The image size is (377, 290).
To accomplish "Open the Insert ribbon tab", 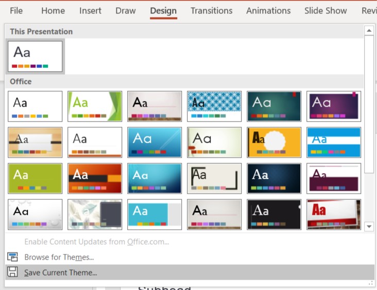I will click(90, 11).
